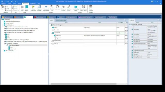The height and width of the screenshot is (92, 165).
Task: Switch to the Requirements workspace tab
Action: click(7, 17)
